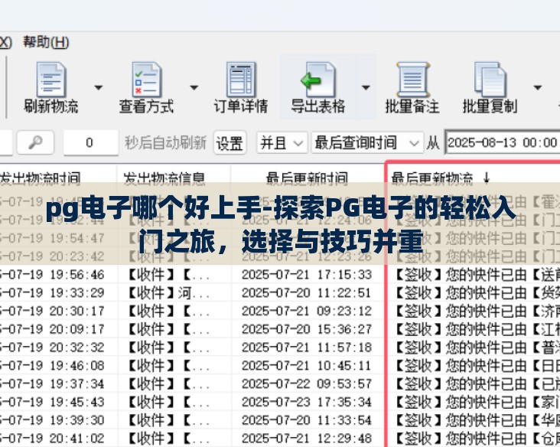Select cell 2025-07-21 12:29:48
Viewport: 560px width, 447px height.
coord(307,439)
